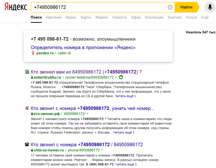216x168 pixels.
Task: Go to the Карты tab
Action: pos(86,17)
